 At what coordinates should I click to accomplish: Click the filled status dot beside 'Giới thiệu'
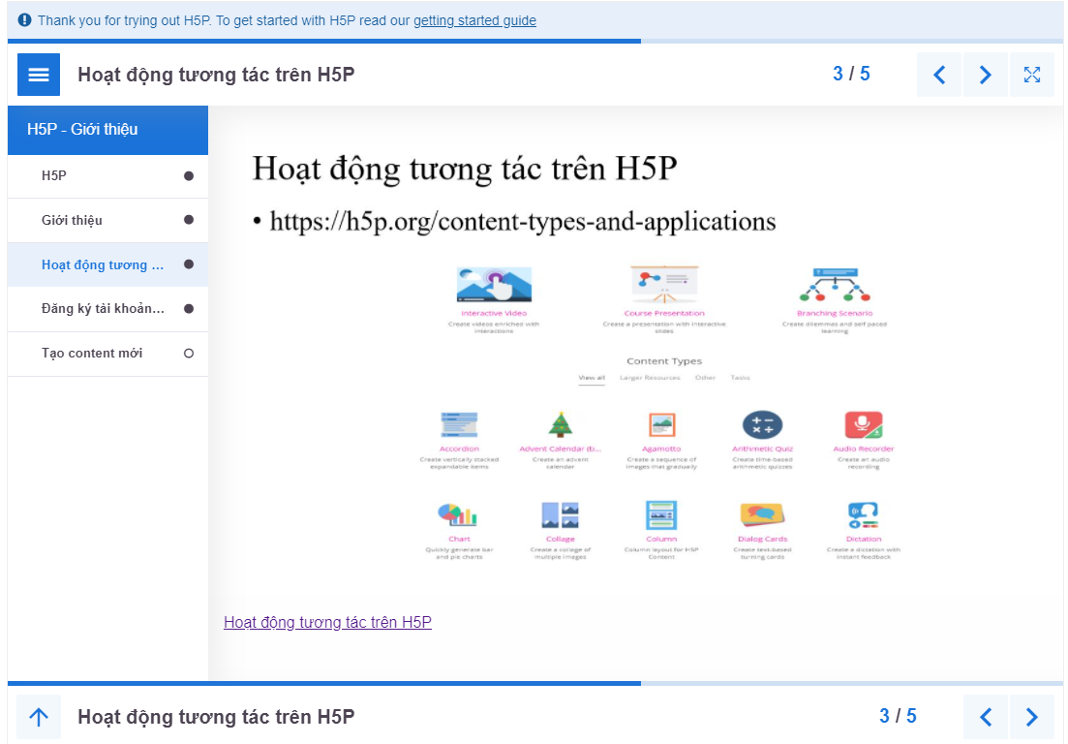point(189,220)
